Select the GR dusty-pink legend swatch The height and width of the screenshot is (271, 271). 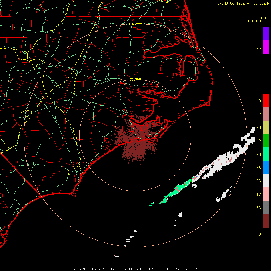266,114
